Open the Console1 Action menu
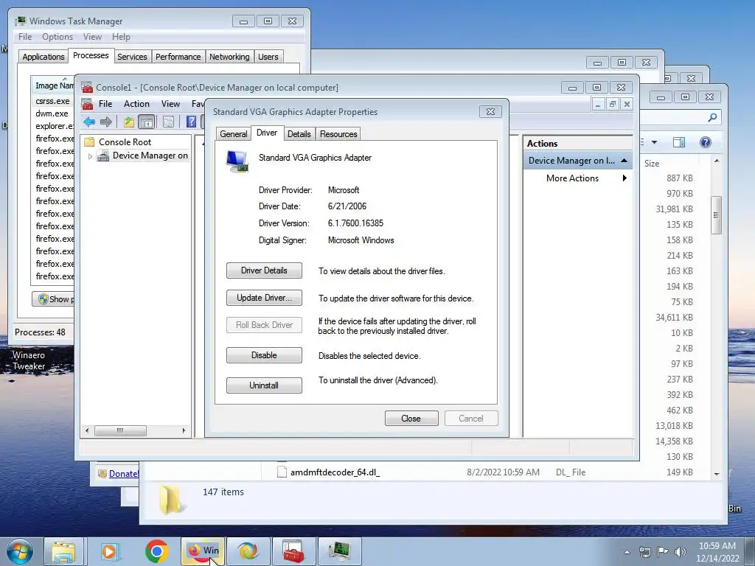Screen dimensions: 755x566 [136, 104]
